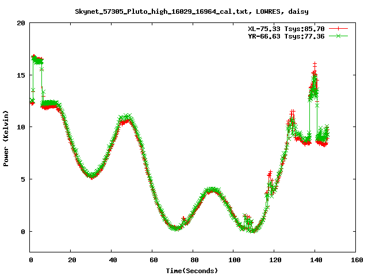Click x-axis tick label 160
The image size is (368, 276).
click(356, 260)
